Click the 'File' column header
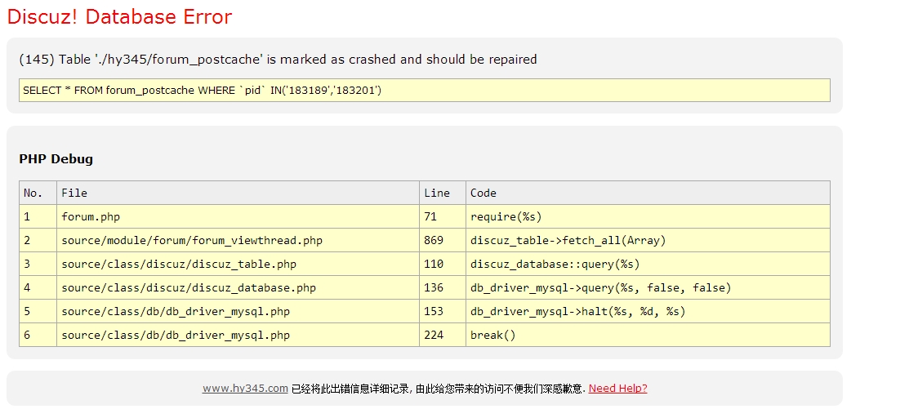Screen dimensions: 918x418 coord(238,193)
